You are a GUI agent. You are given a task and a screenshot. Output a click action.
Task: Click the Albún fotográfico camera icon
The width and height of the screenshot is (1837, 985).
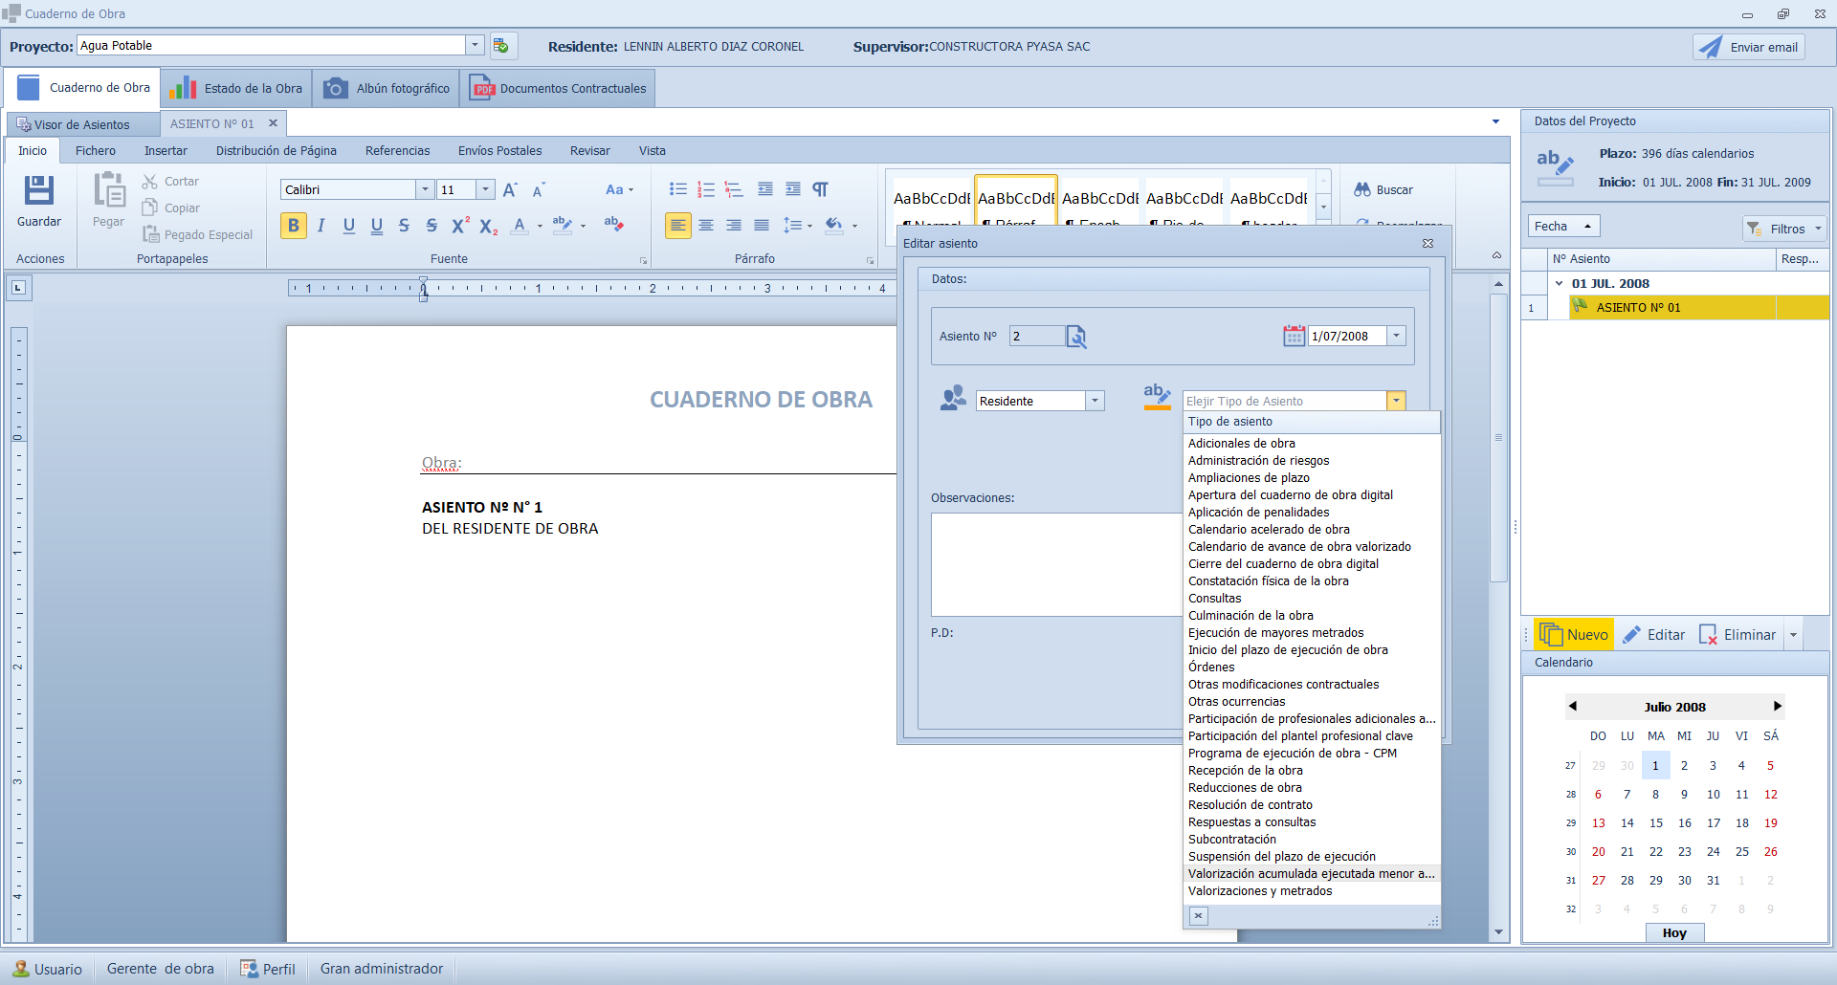(335, 88)
